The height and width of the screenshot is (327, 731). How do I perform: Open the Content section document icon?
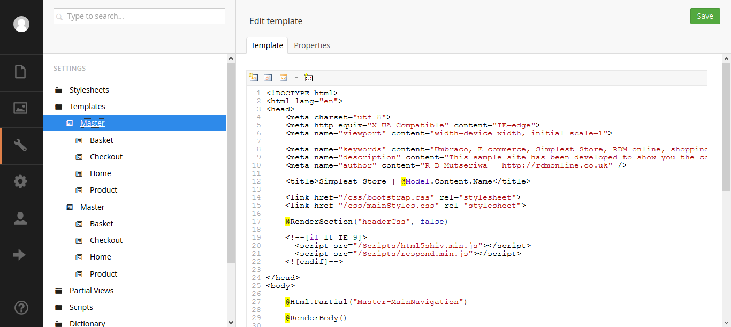(20, 72)
